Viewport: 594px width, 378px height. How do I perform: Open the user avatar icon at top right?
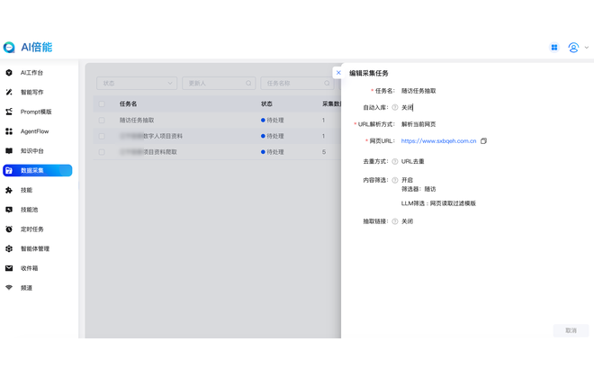pyautogui.click(x=573, y=48)
